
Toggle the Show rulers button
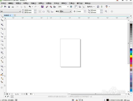pos(76,7)
